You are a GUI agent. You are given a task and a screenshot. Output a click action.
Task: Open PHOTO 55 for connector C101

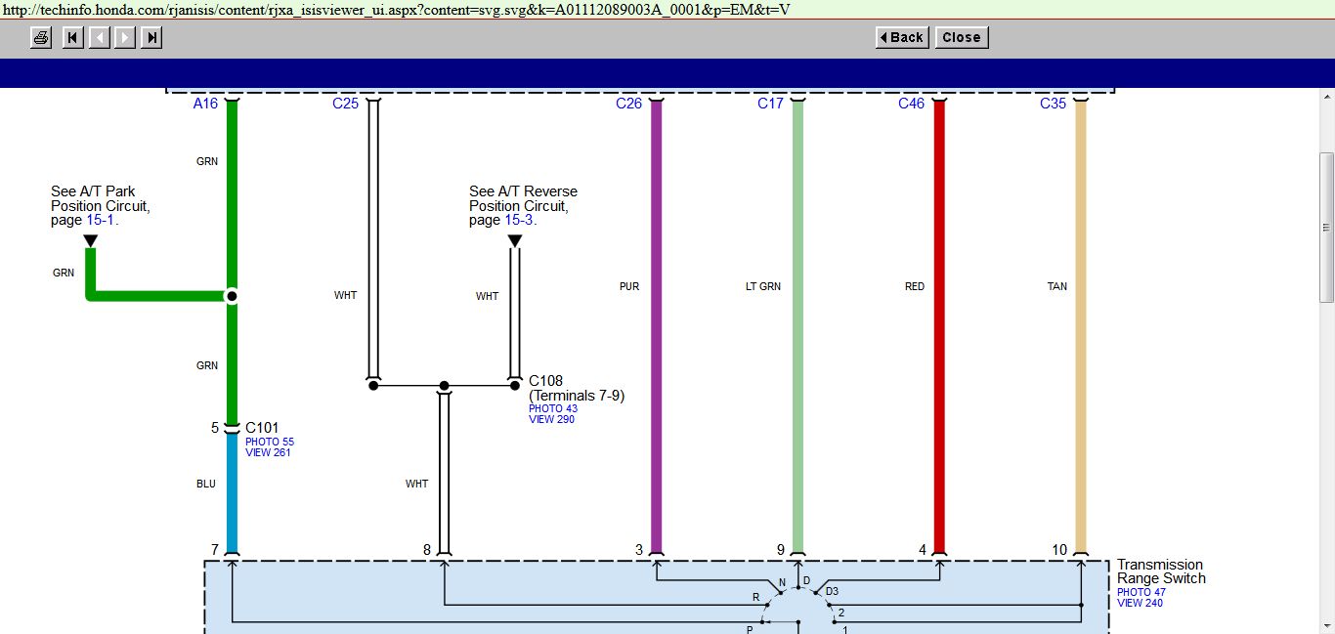point(269,442)
